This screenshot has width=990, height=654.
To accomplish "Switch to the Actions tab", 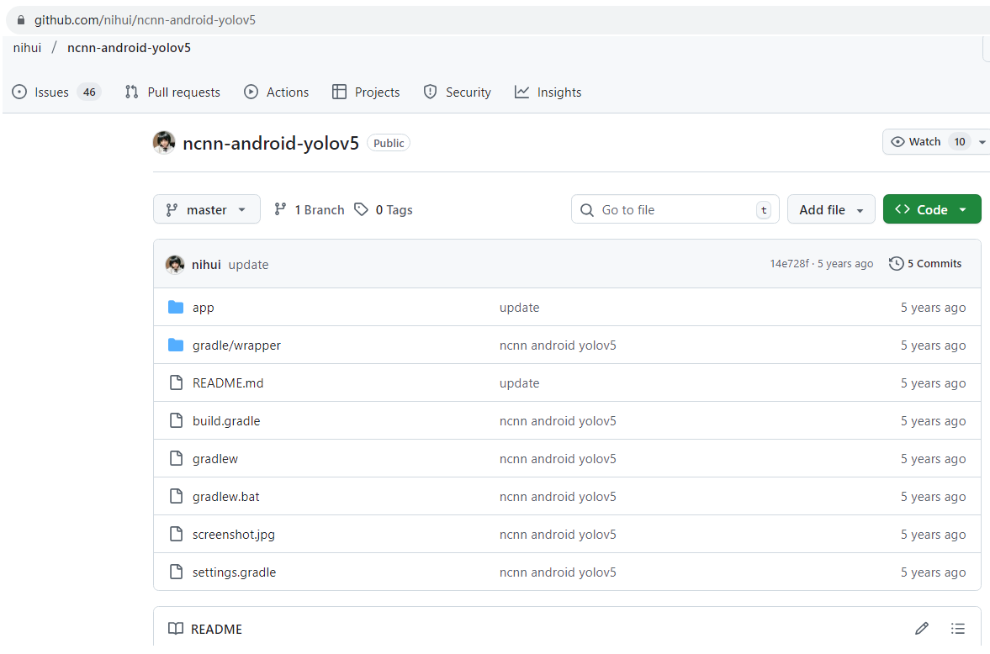I will point(277,92).
